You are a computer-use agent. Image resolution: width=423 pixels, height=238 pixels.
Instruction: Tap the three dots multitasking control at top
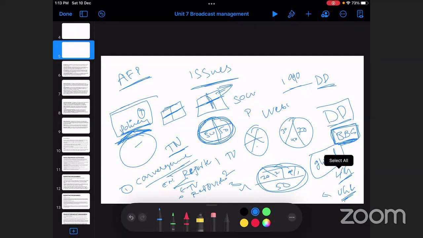(x=211, y=4)
